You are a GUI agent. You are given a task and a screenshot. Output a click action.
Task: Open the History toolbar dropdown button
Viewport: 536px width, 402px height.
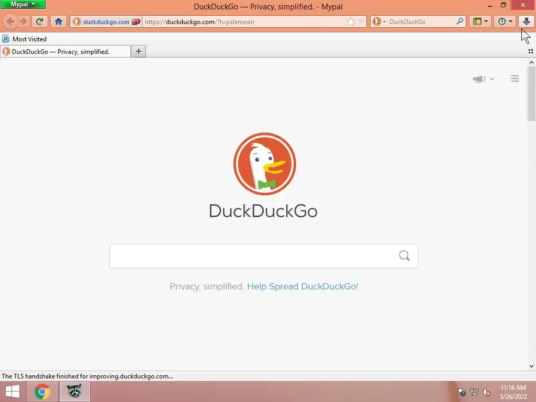pos(505,21)
